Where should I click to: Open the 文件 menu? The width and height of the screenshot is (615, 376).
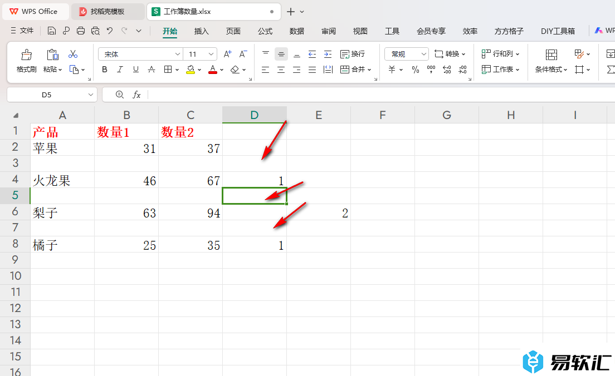(22, 31)
